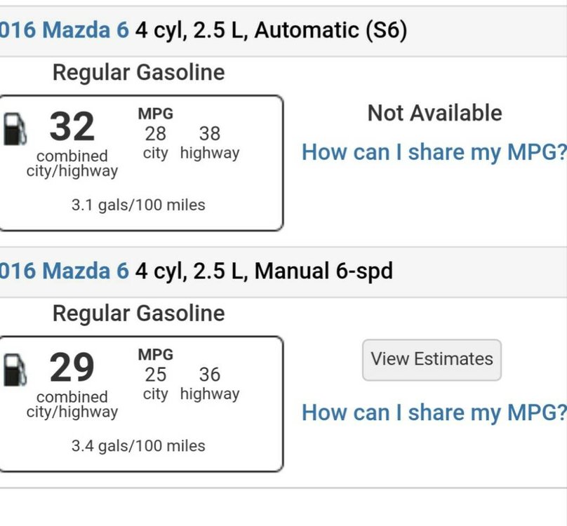
Task: Click the 32 combined MPG number
Action: tap(72, 127)
